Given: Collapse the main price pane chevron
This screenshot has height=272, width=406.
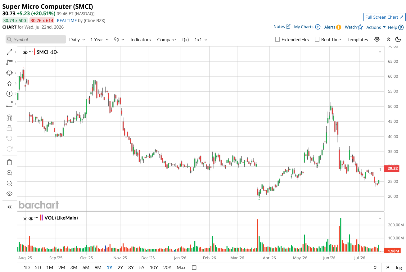Looking at the screenshot, I should click(x=380, y=52).
